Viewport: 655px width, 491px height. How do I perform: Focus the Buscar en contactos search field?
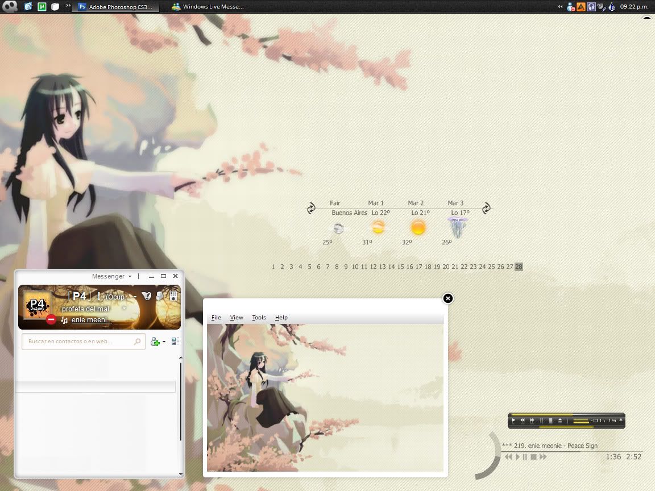coord(83,341)
